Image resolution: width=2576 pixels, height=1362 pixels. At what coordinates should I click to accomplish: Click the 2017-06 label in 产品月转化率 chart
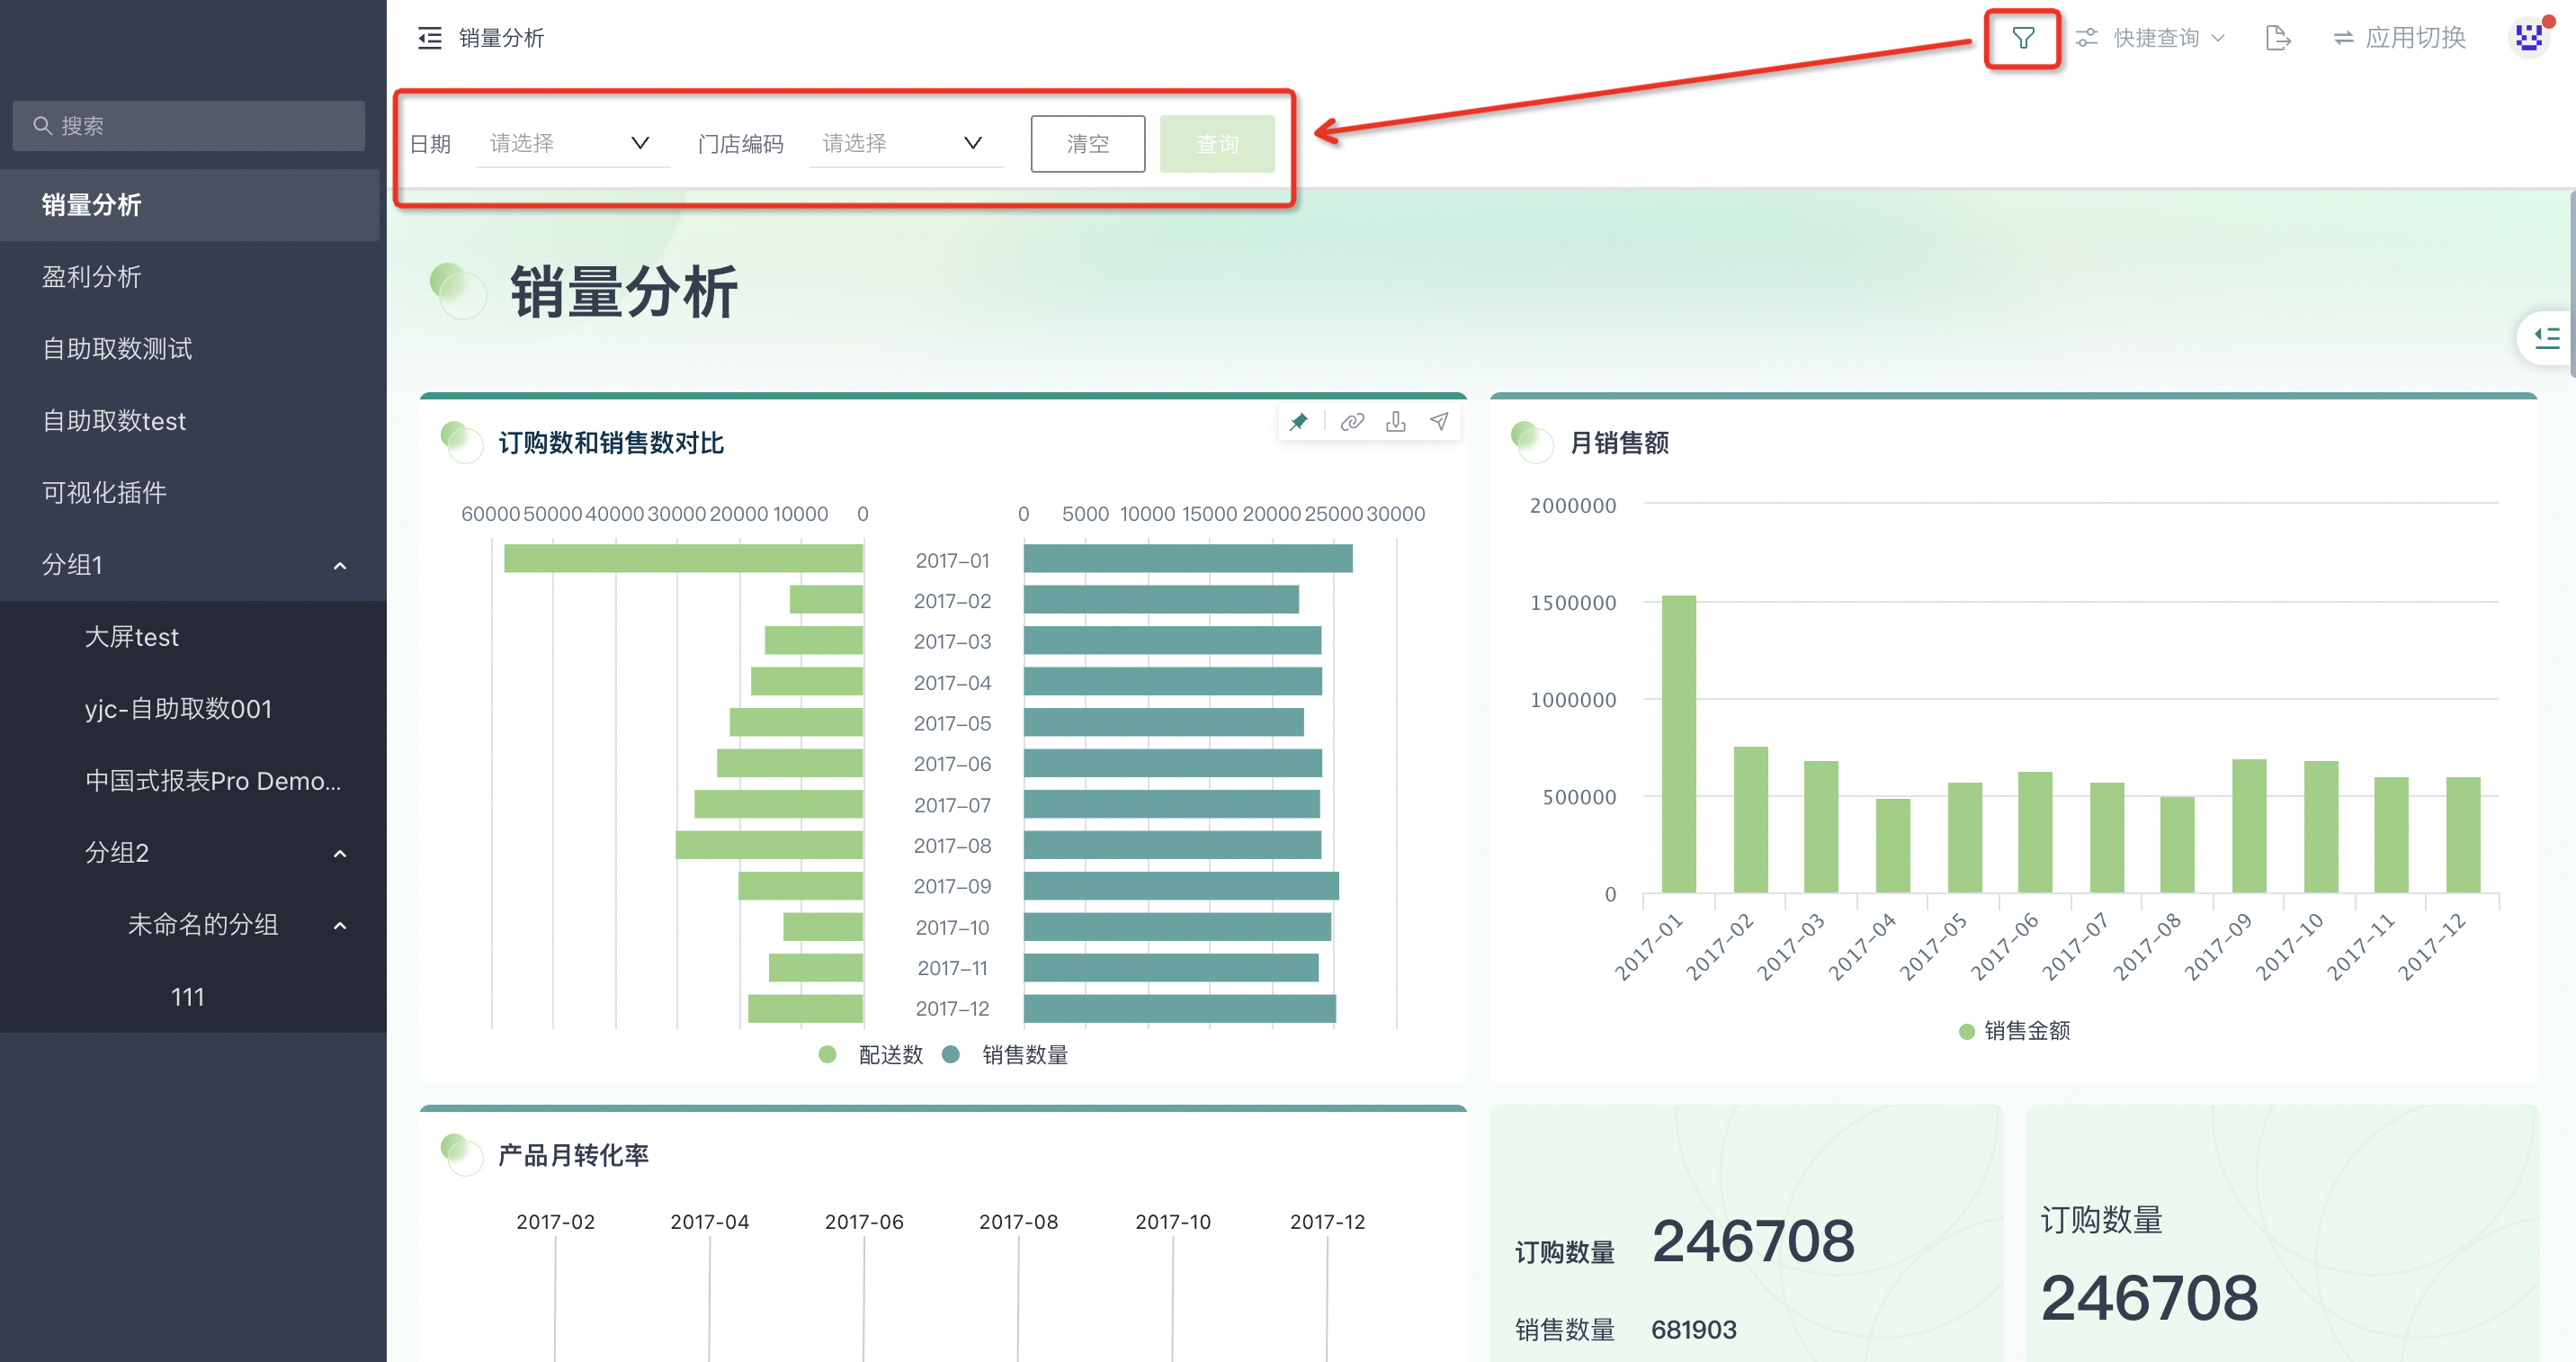pos(864,1222)
